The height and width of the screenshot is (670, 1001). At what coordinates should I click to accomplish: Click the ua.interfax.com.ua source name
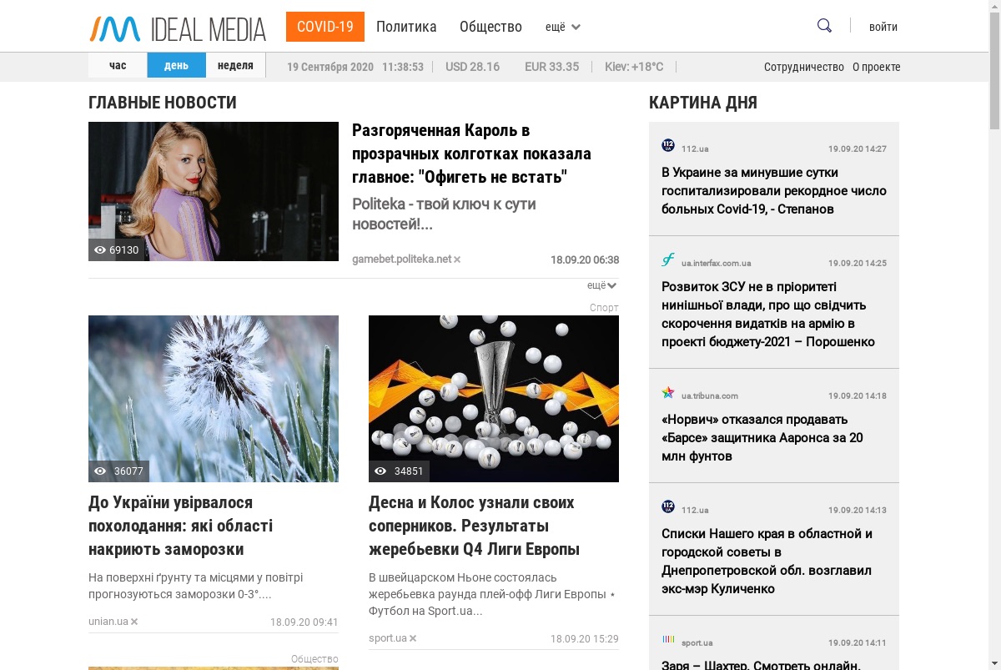click(716, 263)
